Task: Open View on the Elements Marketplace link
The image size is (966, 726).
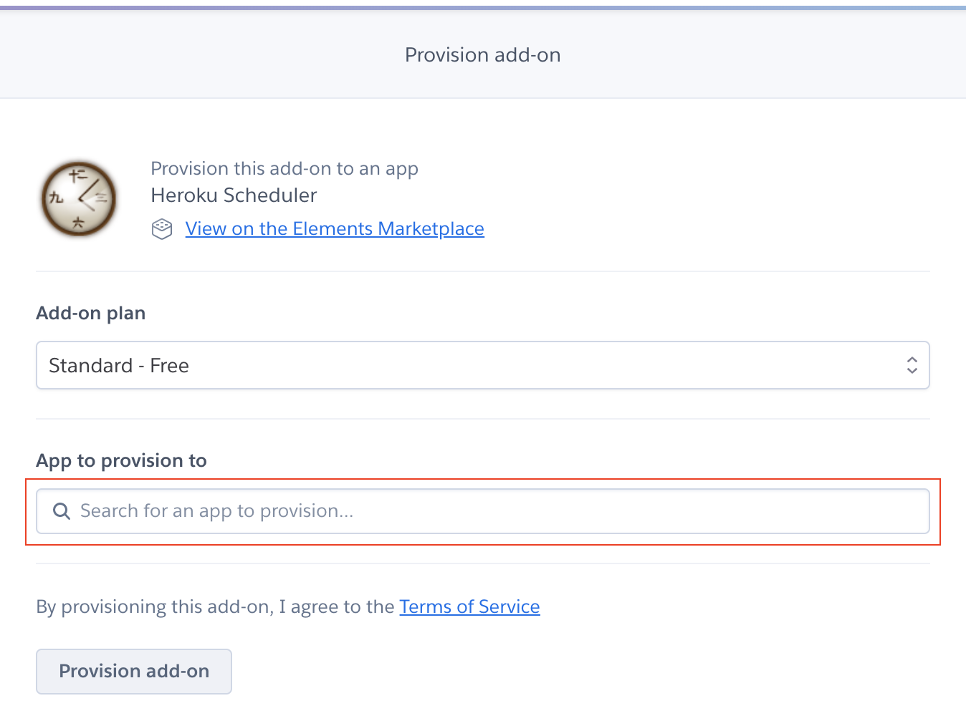Action: [x=335, y=228]
